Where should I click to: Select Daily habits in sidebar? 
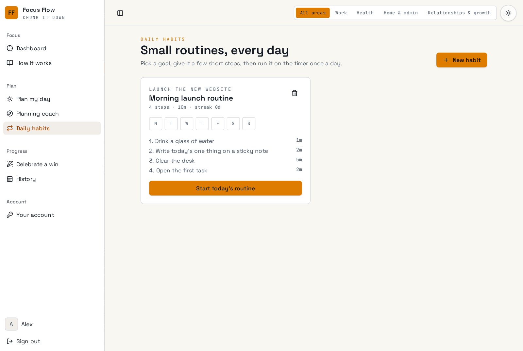coord(52,128)
